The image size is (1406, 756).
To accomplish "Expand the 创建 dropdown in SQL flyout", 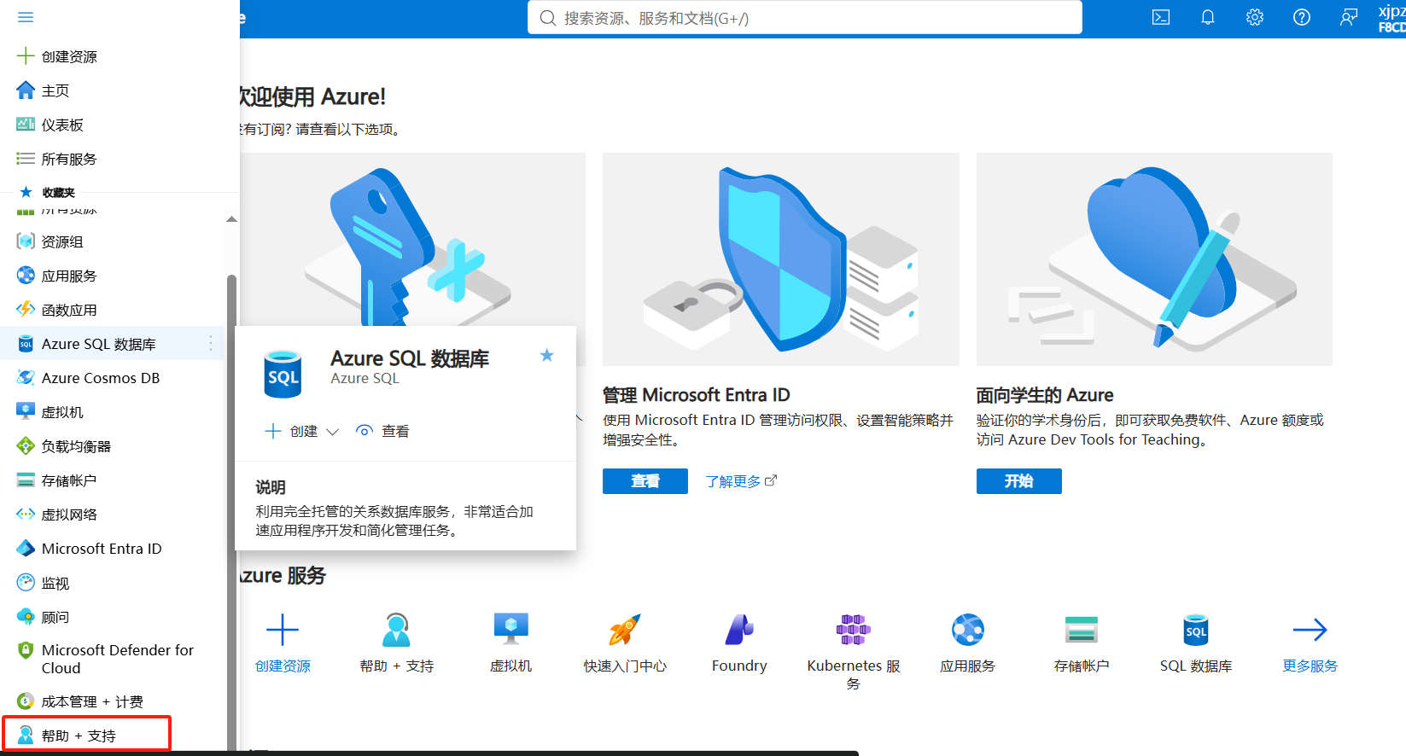I will [333, 432].
